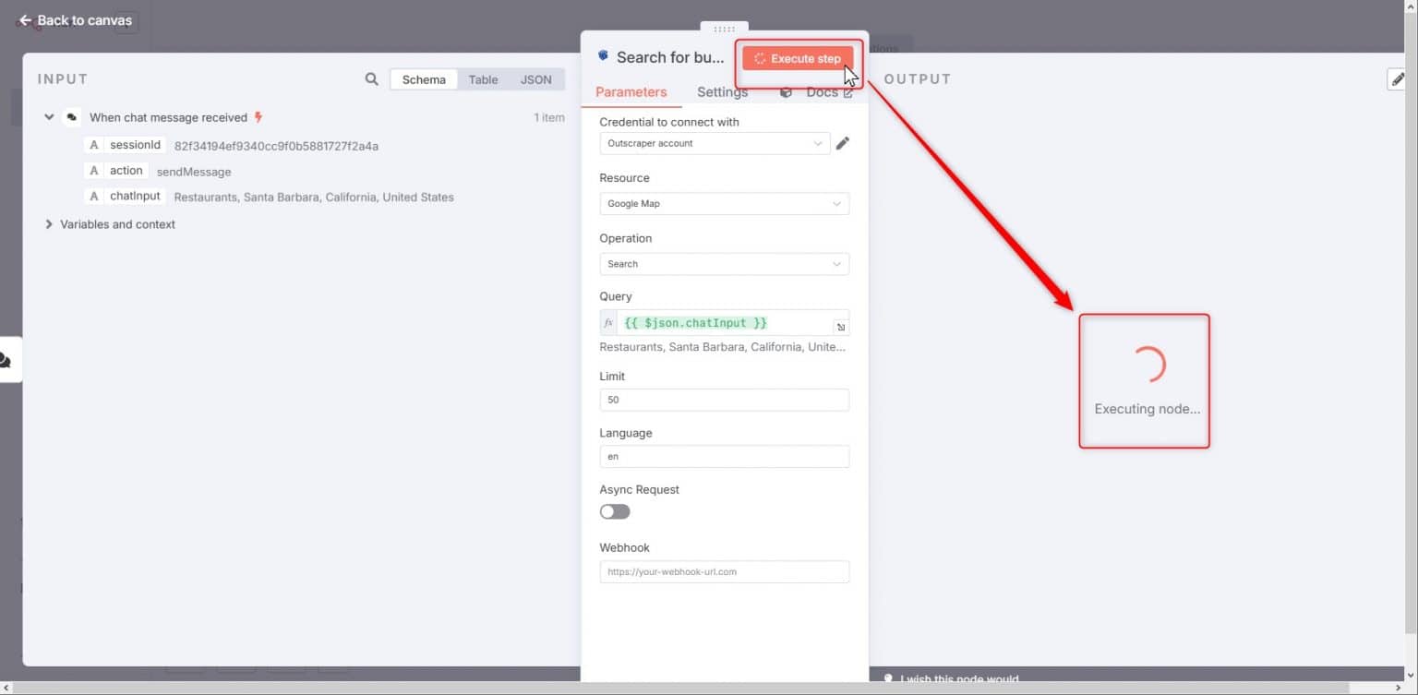The height and width of the screenshot is (695, 1418).
Task: Enable the Async Request toggle
Action: (x=614, y=511)
